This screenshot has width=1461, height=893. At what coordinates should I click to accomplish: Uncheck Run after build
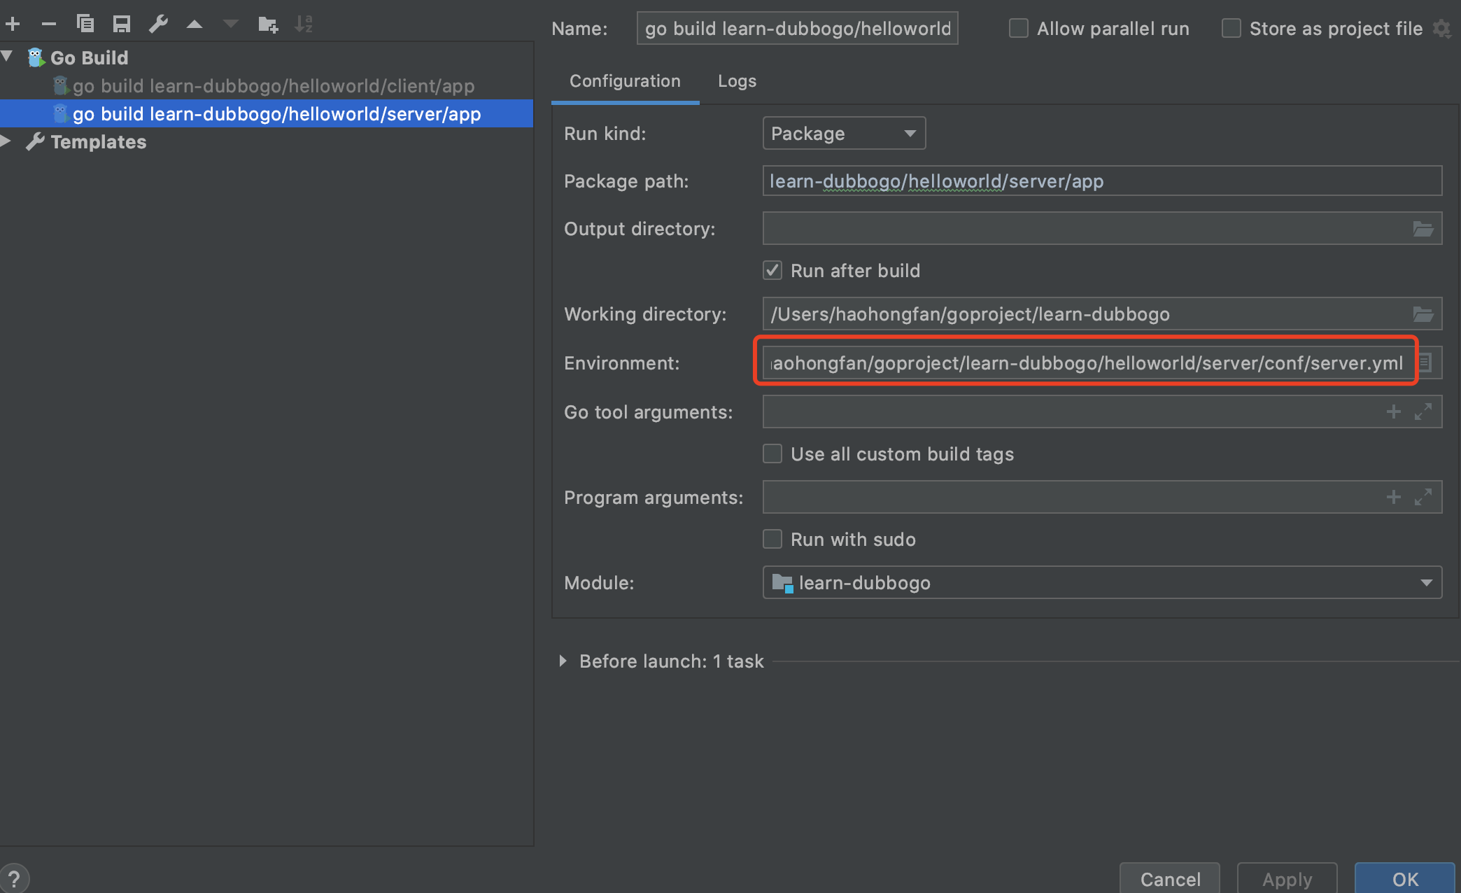tap(772, 271)
